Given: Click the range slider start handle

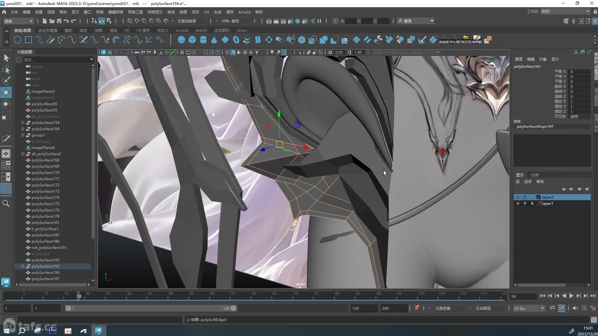Looking at the screenshot, I should [x=68, y=308].
